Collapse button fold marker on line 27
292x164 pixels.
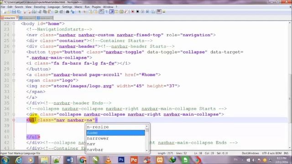14,52
